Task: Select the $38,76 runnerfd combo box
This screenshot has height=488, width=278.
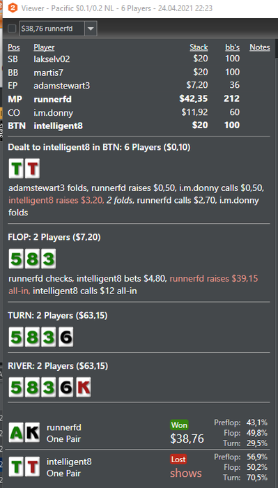Action: tap(58, 29)
